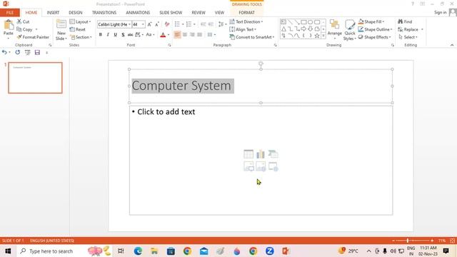
Task: Decrease font size button
Action: pyautogui.click(x=157, y=24)
